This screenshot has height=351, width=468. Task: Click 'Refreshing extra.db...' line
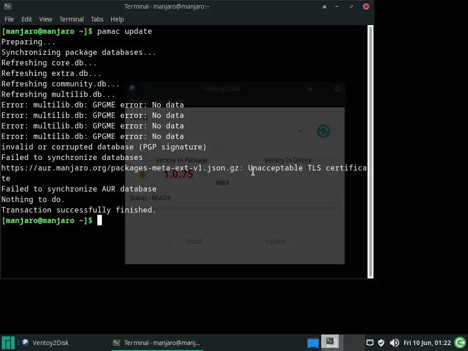[51, 74]
